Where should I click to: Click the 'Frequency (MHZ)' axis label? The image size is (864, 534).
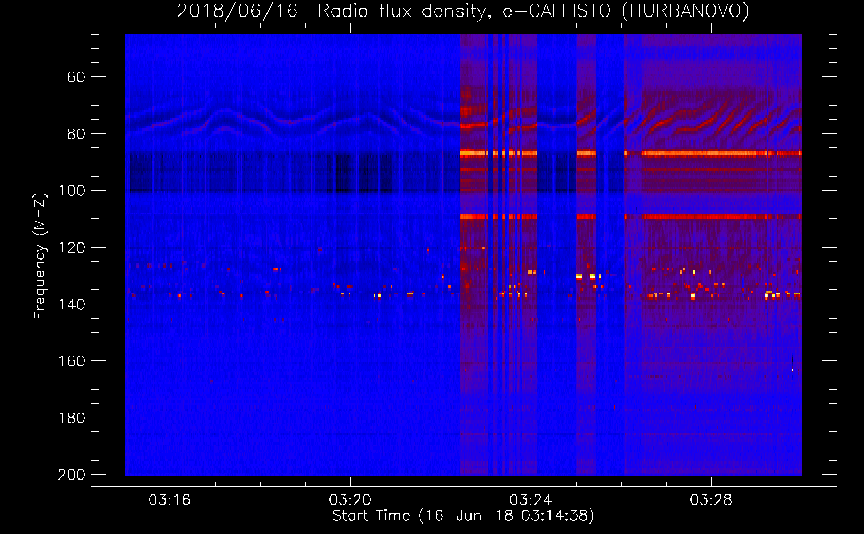tap(40, 256)
